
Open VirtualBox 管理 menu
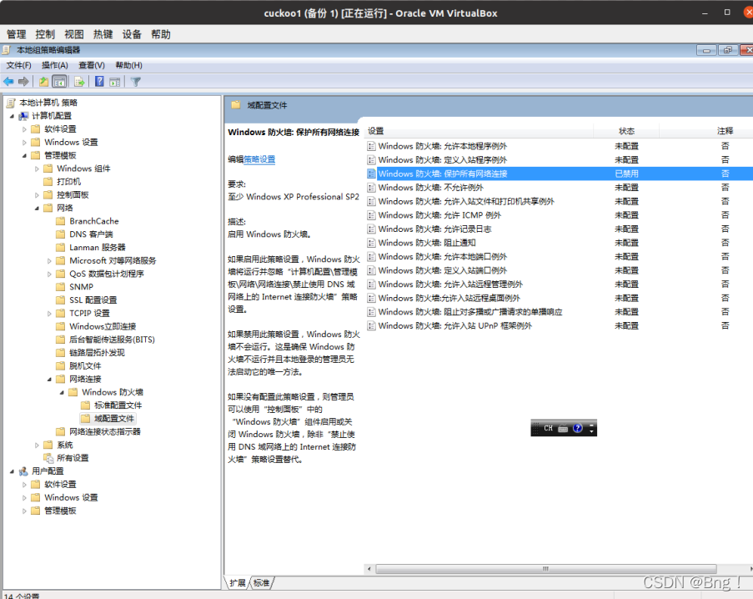(17, 34)
